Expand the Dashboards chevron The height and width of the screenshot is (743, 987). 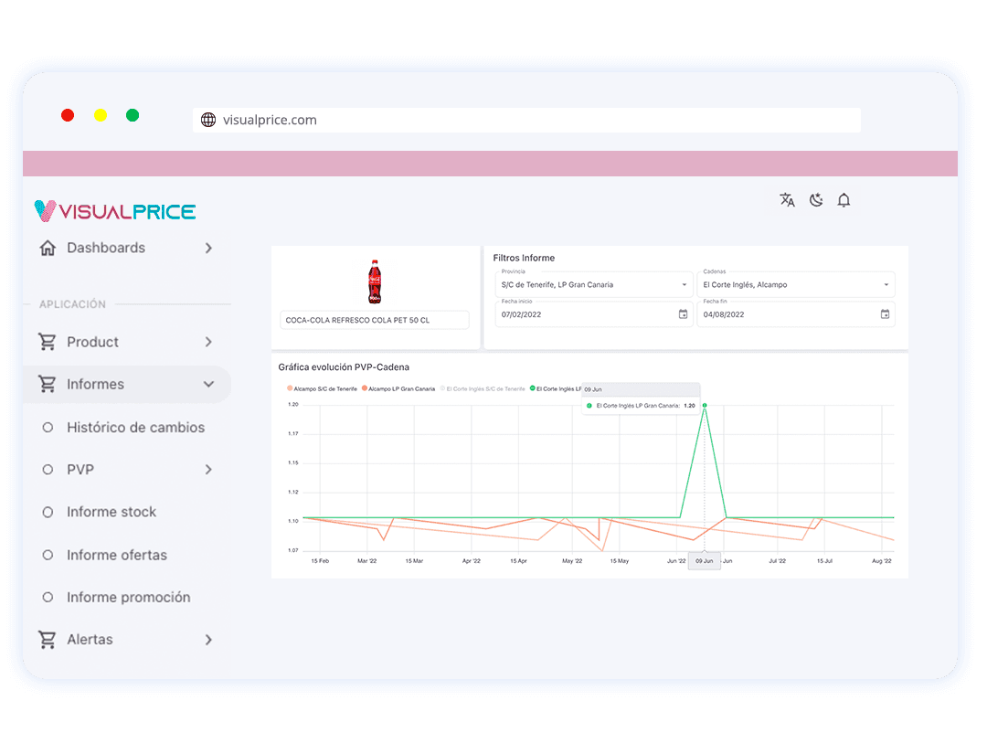click(x=208, y=248)
